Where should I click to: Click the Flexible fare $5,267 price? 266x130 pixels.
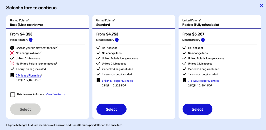pyautogui.click(x=198, y=34)
